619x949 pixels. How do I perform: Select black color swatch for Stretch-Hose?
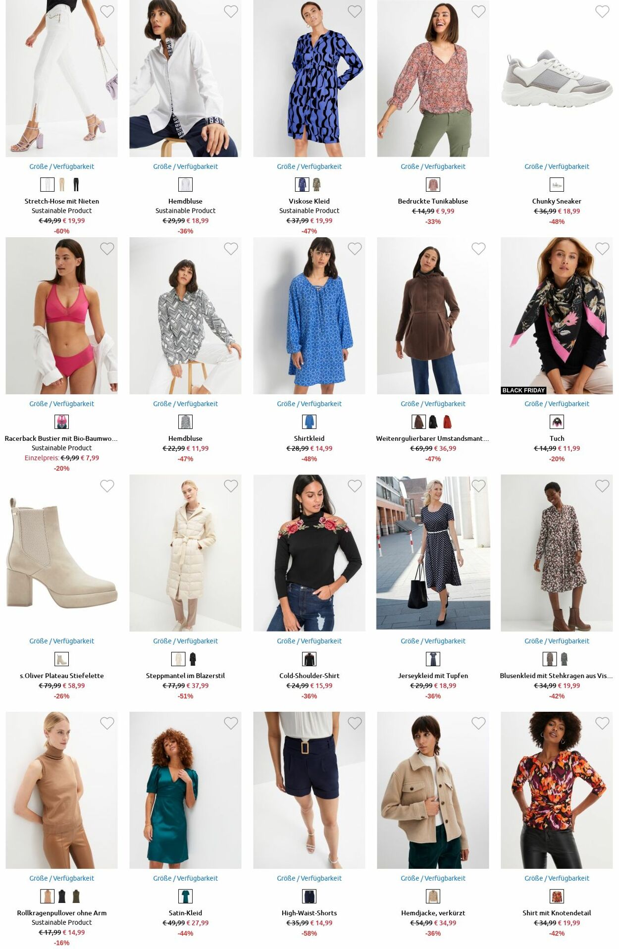click(x=76, y=185)
